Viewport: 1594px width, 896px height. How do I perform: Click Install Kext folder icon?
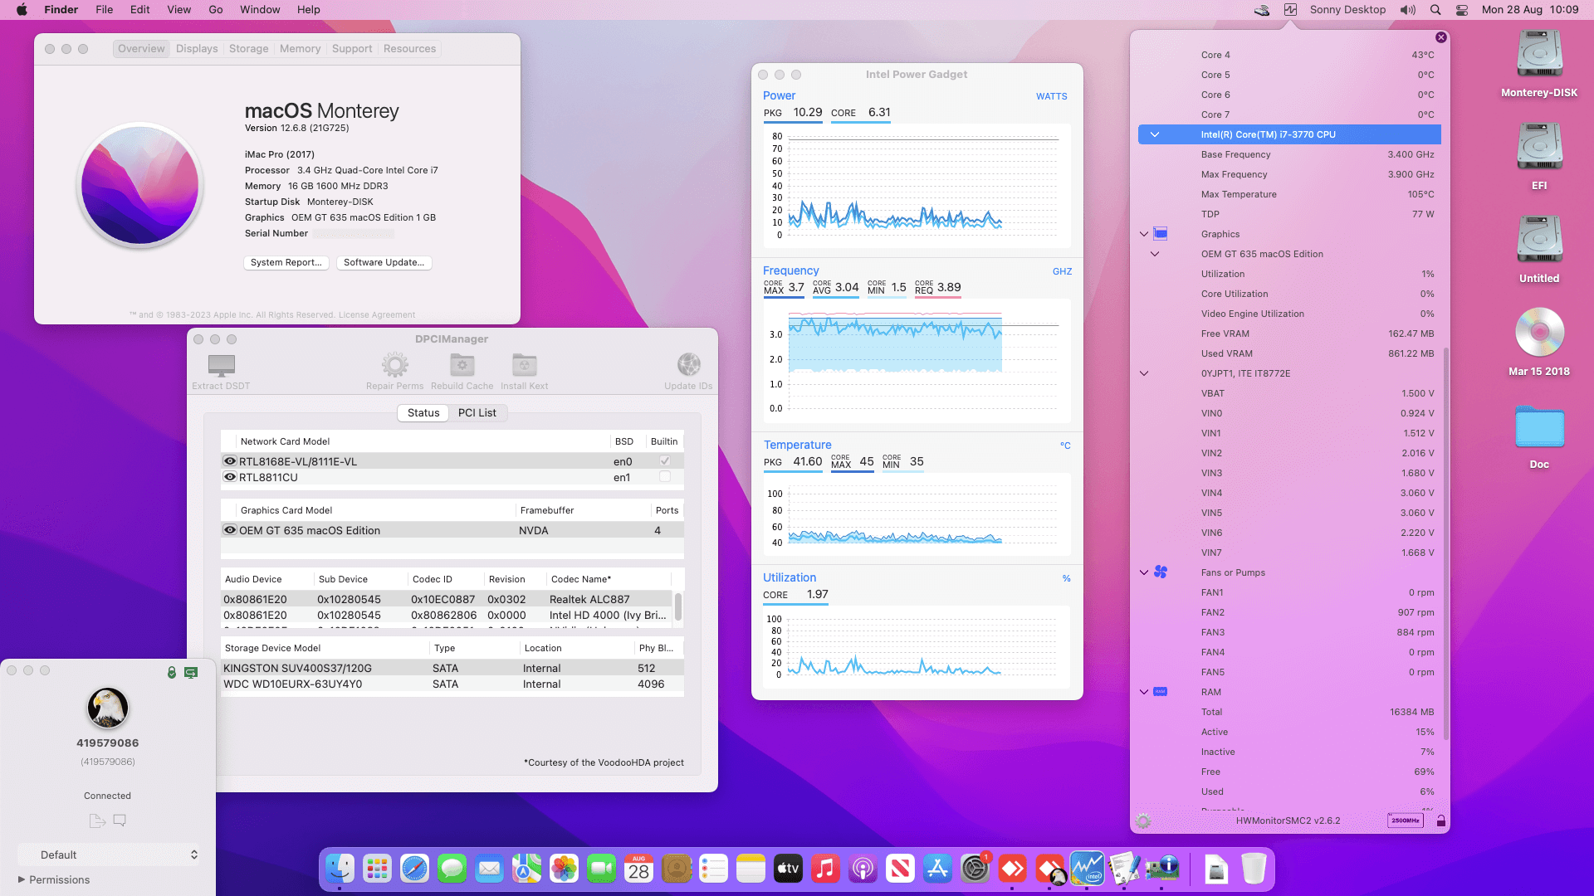(x=525, y=364)
